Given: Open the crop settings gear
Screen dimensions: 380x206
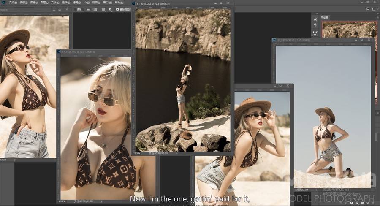Looking at the screenshot, I should pos(110,9).
